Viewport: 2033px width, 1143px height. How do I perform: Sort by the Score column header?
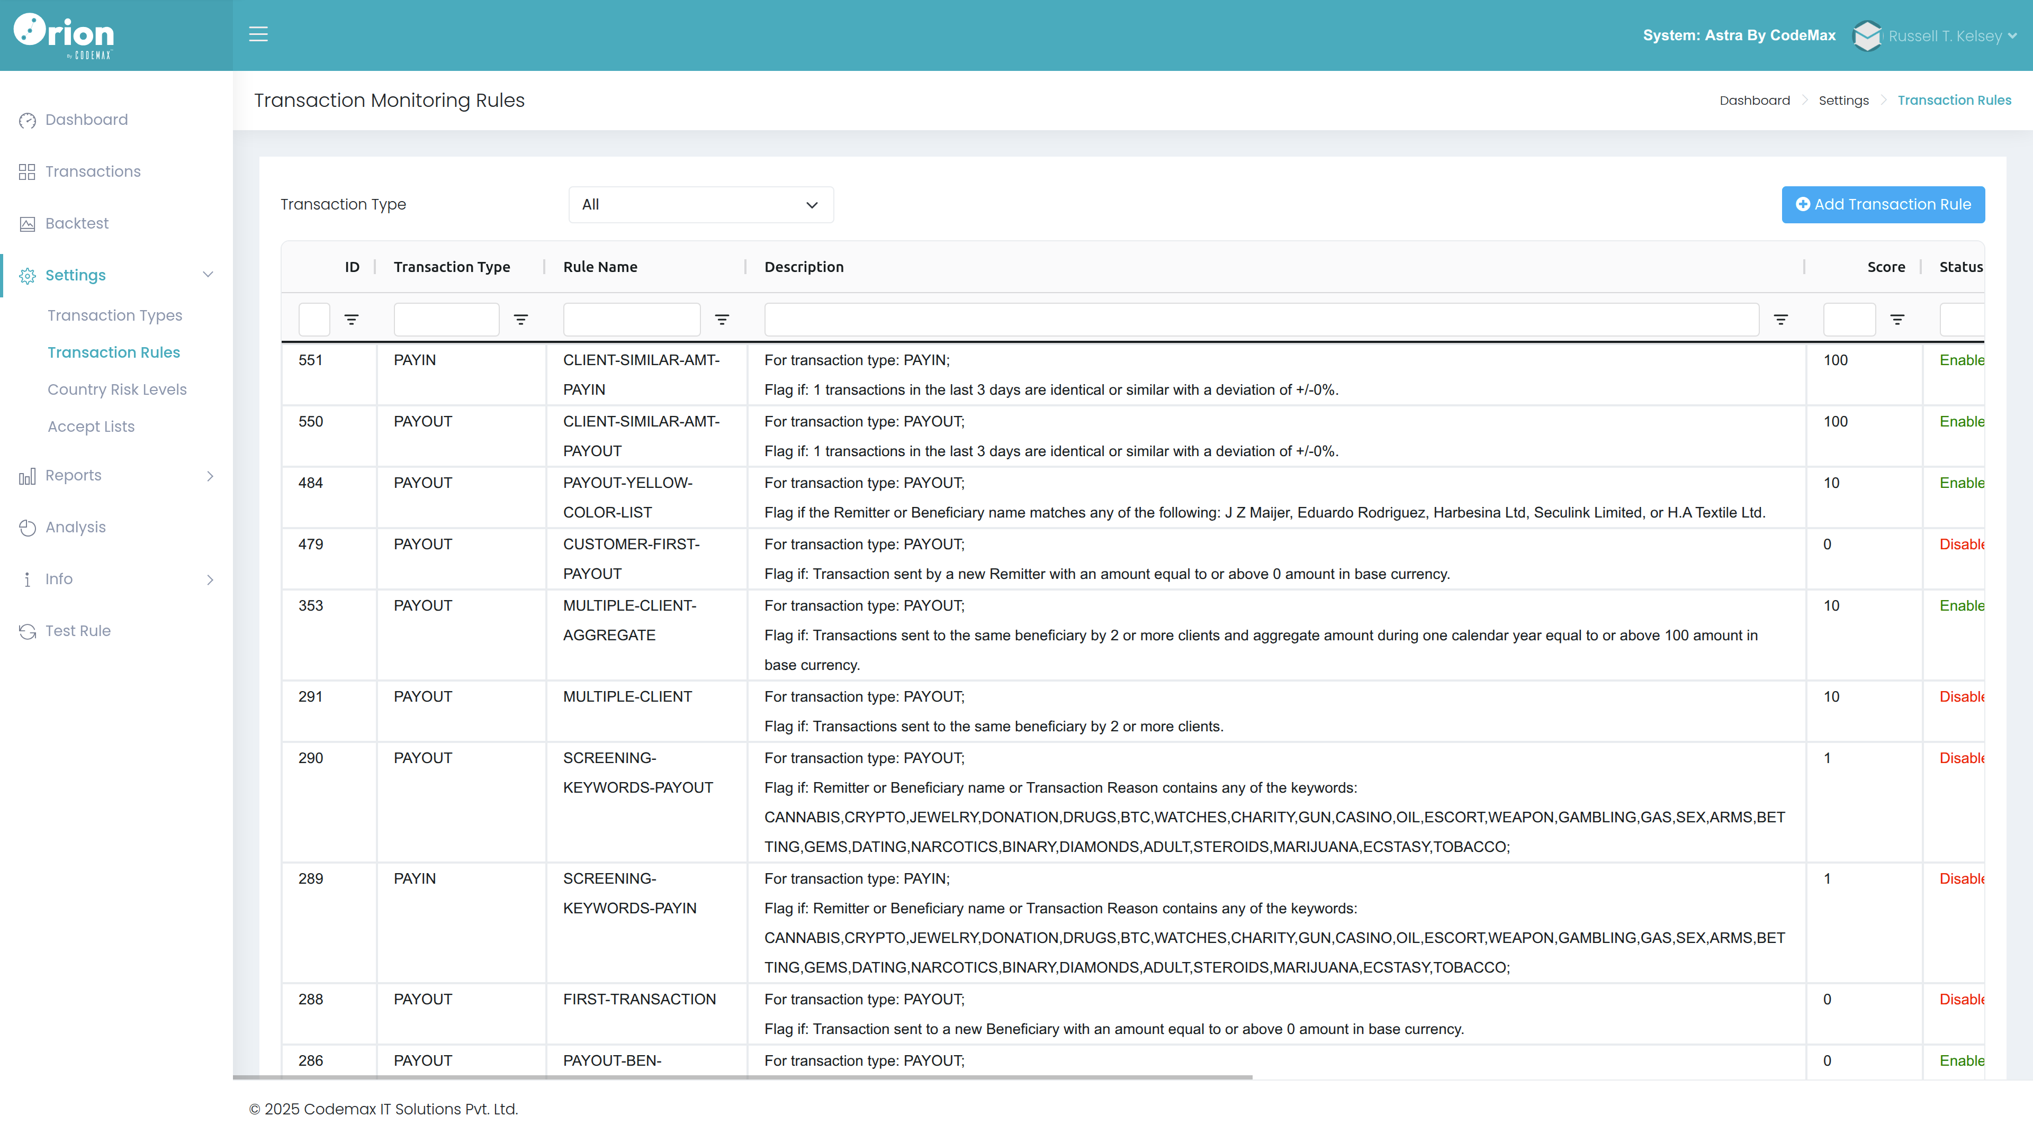point(1885,267)
